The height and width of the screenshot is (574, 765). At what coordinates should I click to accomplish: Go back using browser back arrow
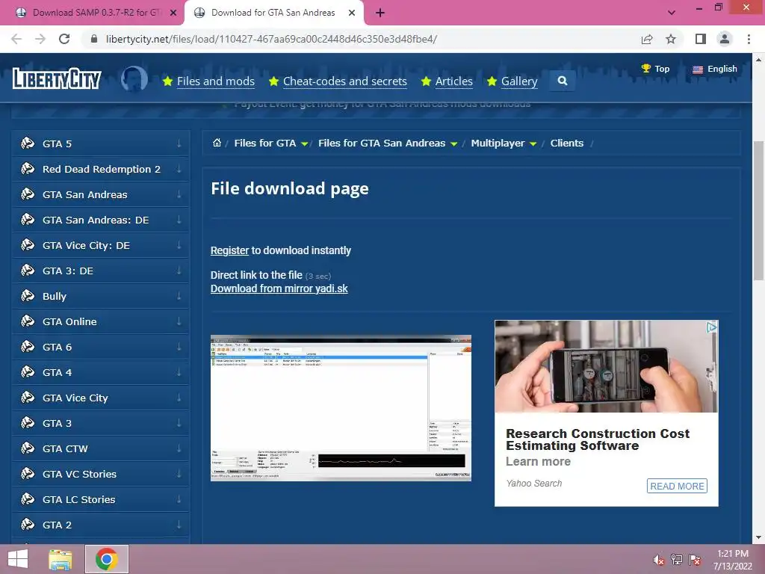(x=16, y=39)
